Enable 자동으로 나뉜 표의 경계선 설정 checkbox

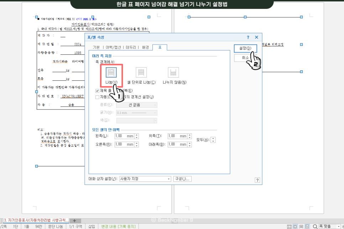click(97, 97)
